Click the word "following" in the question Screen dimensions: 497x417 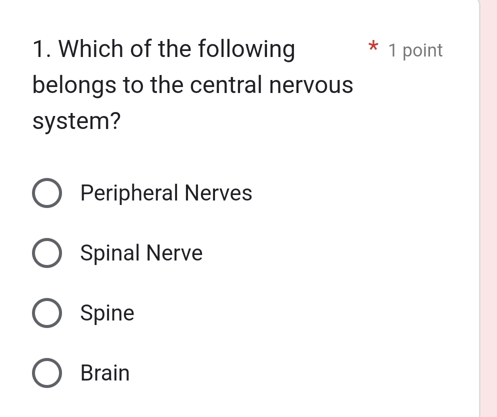click(x=246, y=49)
